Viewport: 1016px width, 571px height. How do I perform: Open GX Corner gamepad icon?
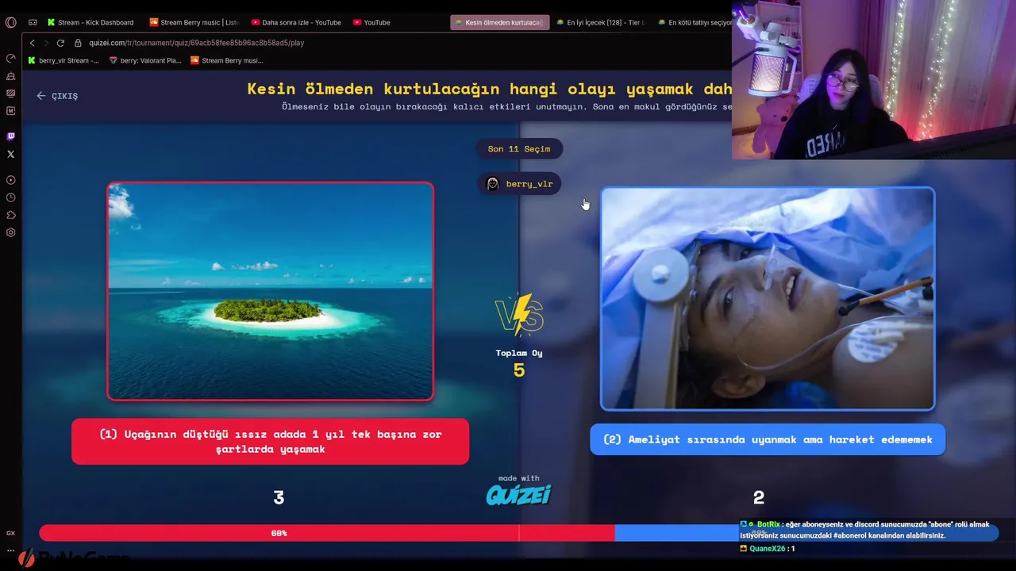coord(33,22)
